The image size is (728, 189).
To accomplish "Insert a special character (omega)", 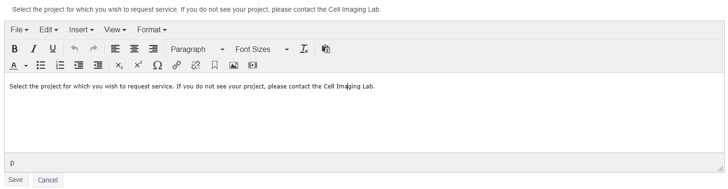I will coord(157,65).
